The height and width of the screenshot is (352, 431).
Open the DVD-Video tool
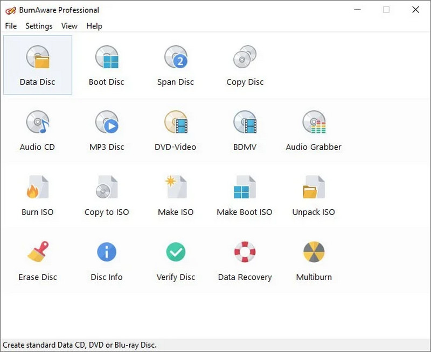pyautogui.click(x=176, y=123)
